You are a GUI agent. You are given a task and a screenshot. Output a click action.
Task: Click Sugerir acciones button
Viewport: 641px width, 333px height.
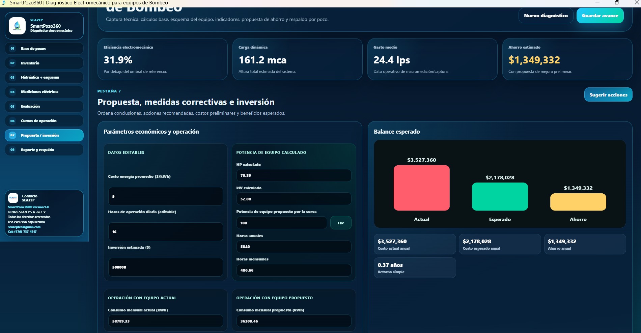[608, 95]
